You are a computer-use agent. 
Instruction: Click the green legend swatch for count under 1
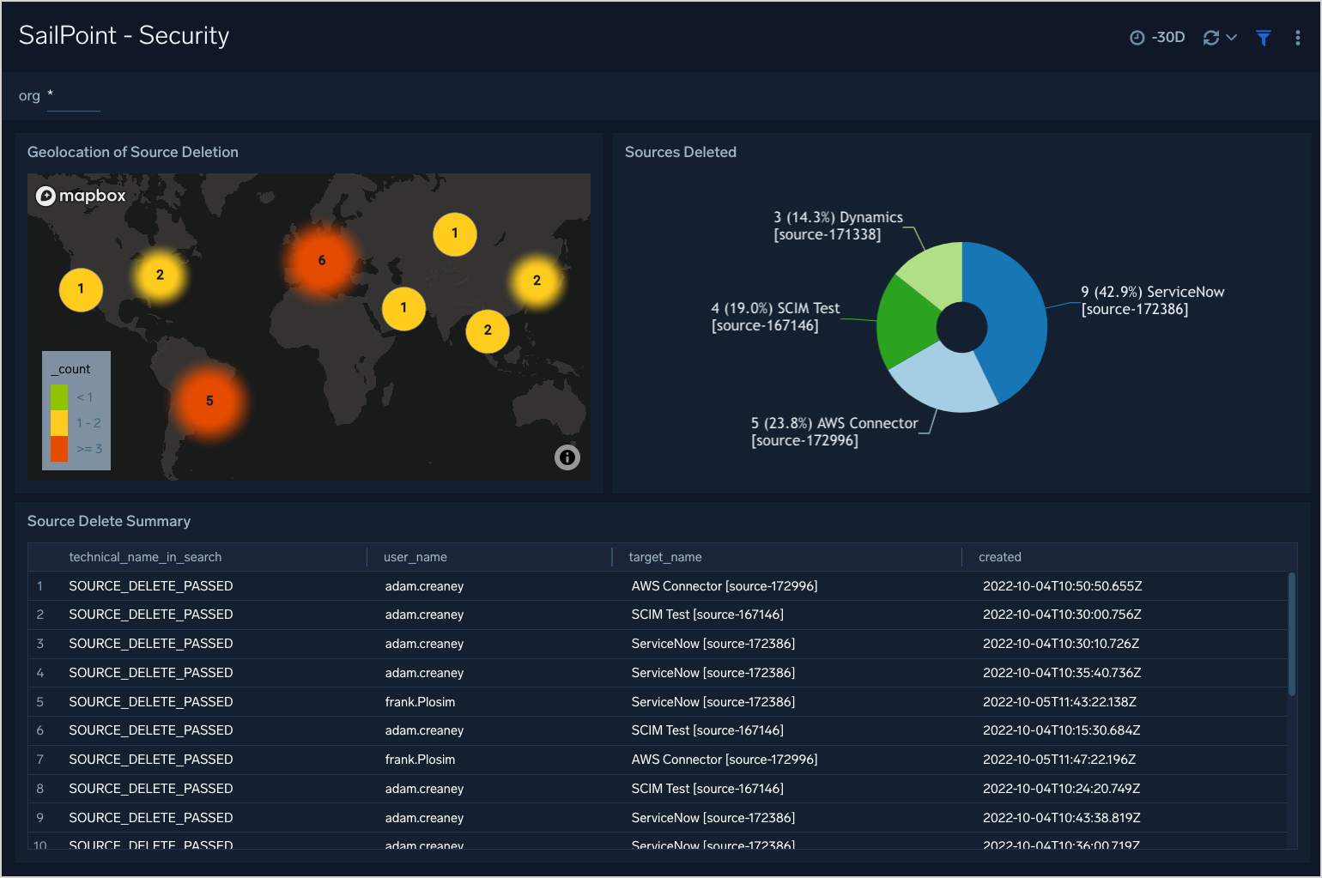pos(59,397)
